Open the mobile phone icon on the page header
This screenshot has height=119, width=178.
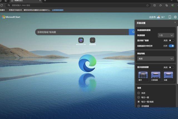[x=170, y=17]
